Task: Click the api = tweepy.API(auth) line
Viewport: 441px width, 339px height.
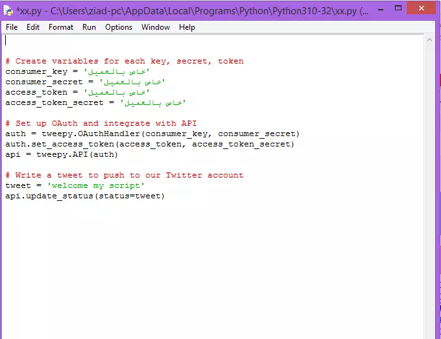Action: (62, 155)
